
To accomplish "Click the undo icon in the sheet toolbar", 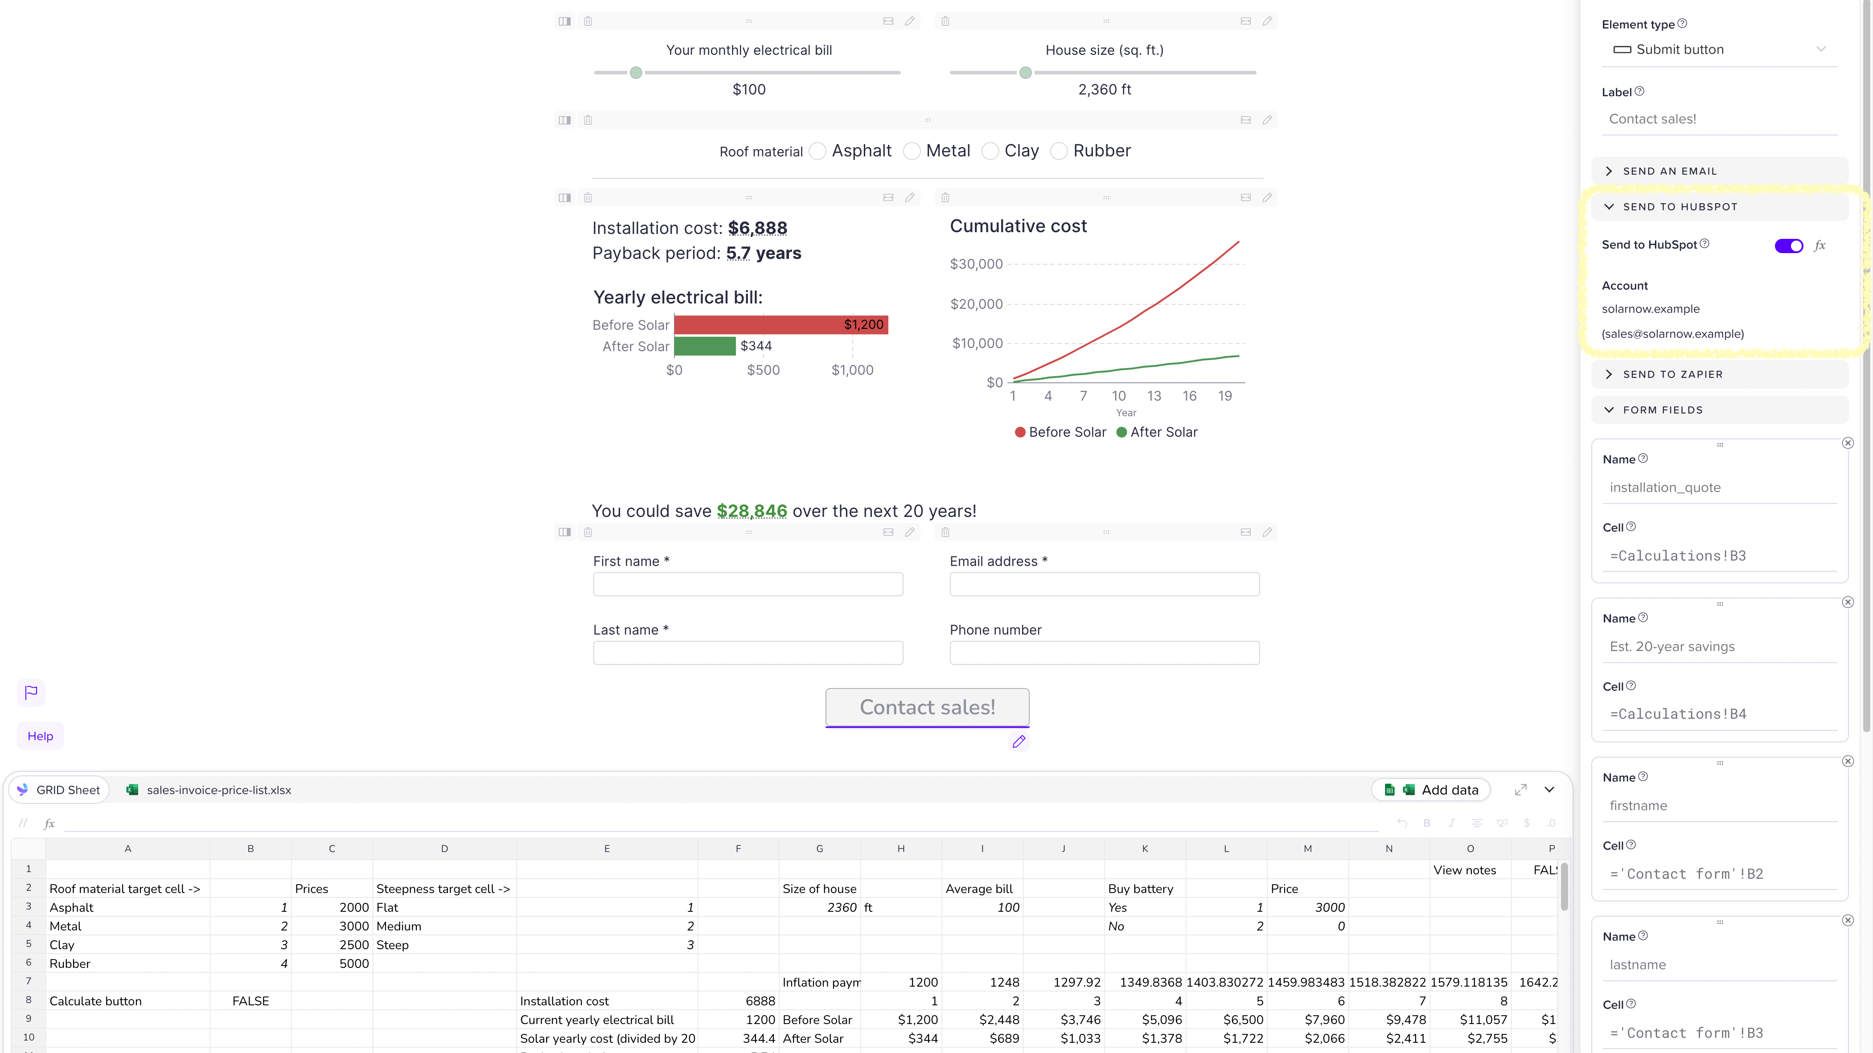I will coord(1402,824).
